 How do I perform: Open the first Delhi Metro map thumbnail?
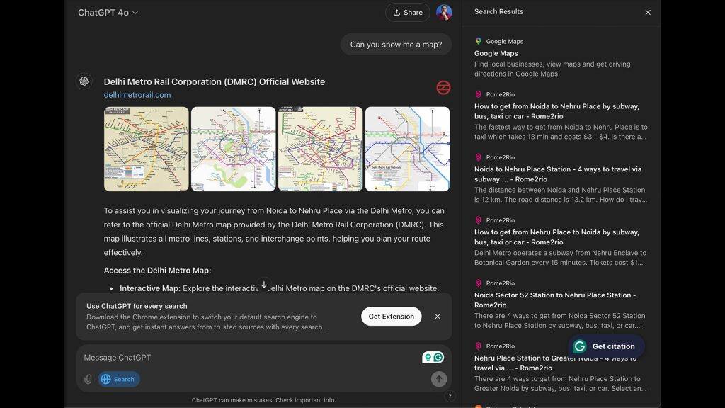(146, 149)
